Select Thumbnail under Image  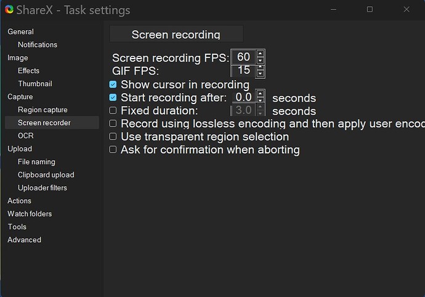point(35,84)
